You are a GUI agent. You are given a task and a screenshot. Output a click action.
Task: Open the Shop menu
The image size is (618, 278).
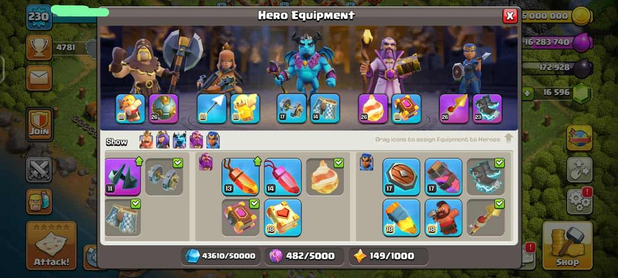(567, 246)
